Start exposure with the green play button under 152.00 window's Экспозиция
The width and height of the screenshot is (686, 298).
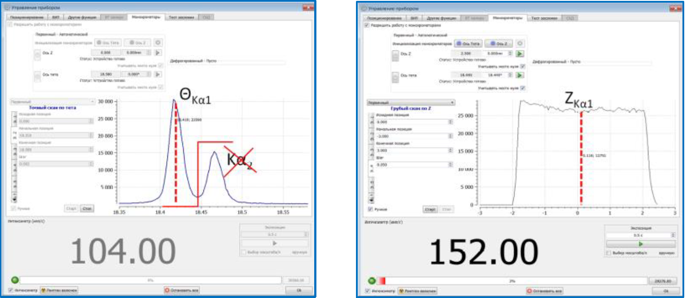[x=640, y=244]
